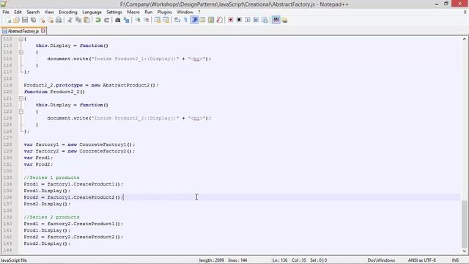469x264 pixels.
Task: Click the Document Map toolbar icon
Action: tap(211, 20)
